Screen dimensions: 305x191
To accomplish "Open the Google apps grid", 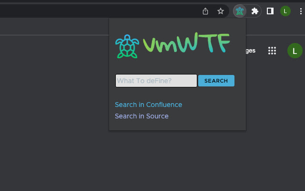I will (272, 51).
